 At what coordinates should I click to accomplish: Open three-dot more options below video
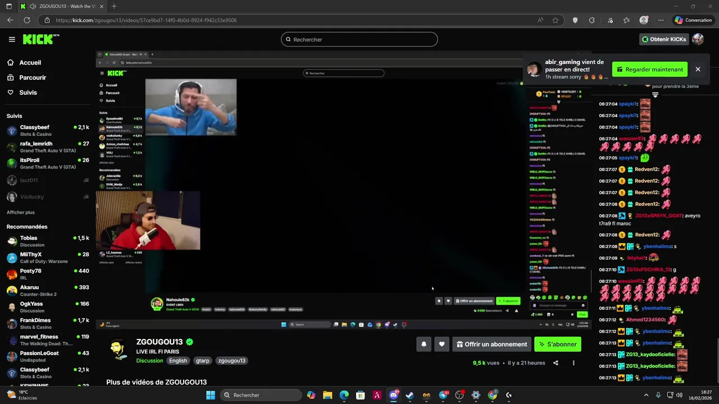tap(574, 363)
